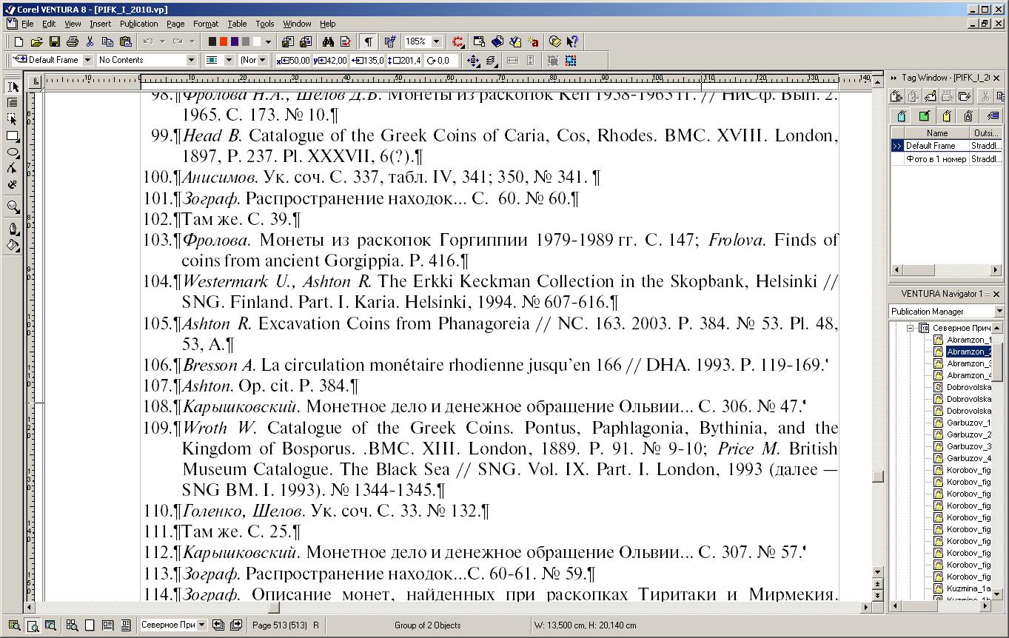Open the color swatch dropdown arrow
The image size is (1009, 638).
click(268, 42)
